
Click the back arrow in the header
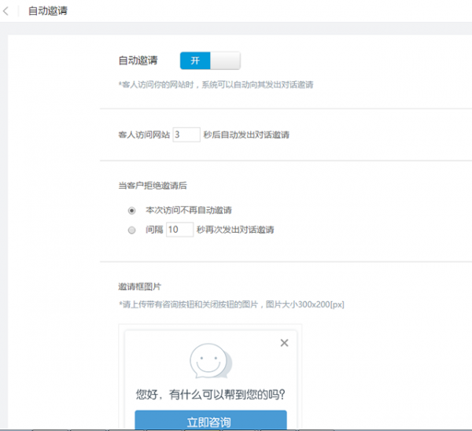tap(7, 12)
